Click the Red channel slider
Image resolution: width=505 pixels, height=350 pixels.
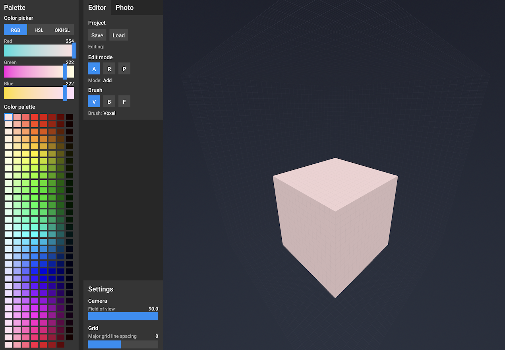pyautogui.click(x=39, y=51)
